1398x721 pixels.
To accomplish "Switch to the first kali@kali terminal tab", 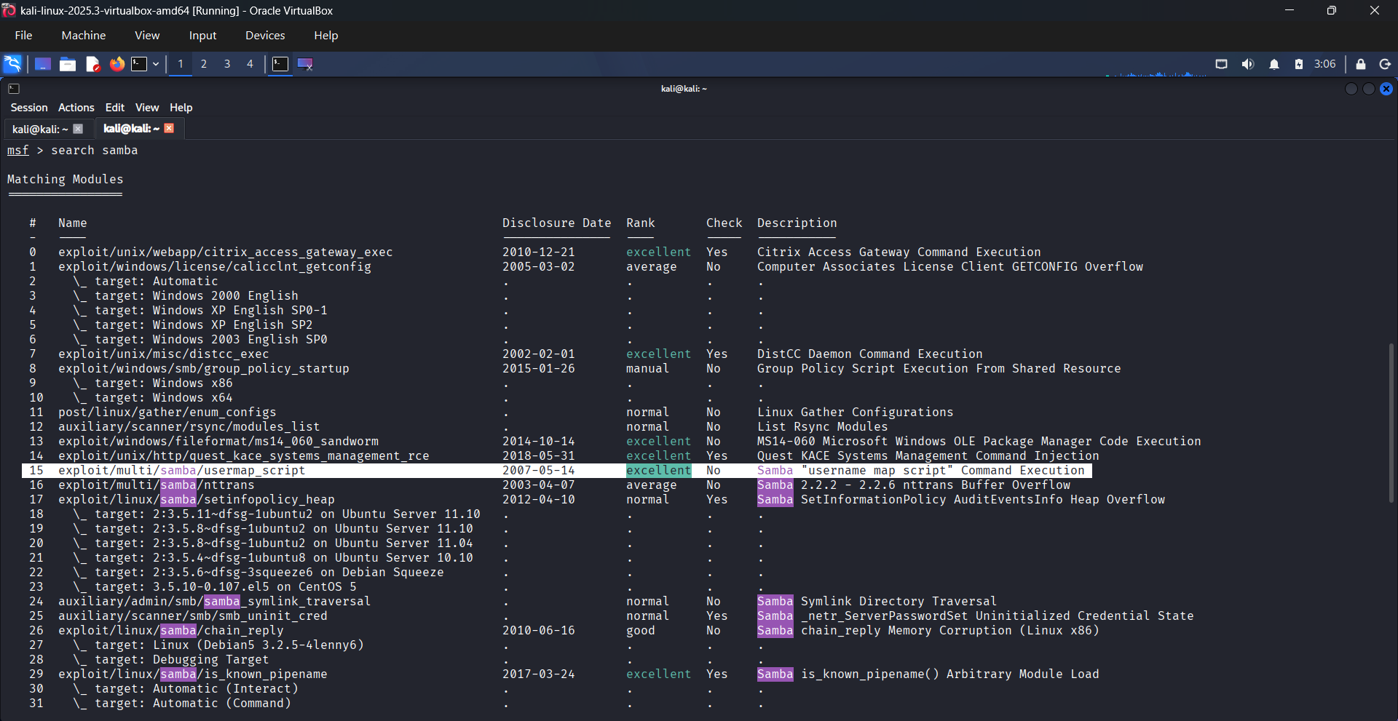I will click(40, 129).
